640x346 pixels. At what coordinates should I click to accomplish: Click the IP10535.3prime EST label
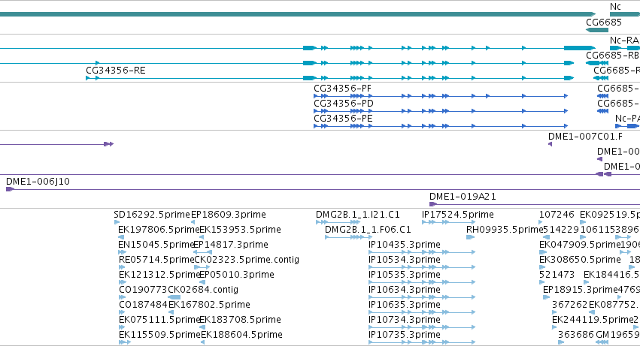pyautogui.click(x=404, y=275)
